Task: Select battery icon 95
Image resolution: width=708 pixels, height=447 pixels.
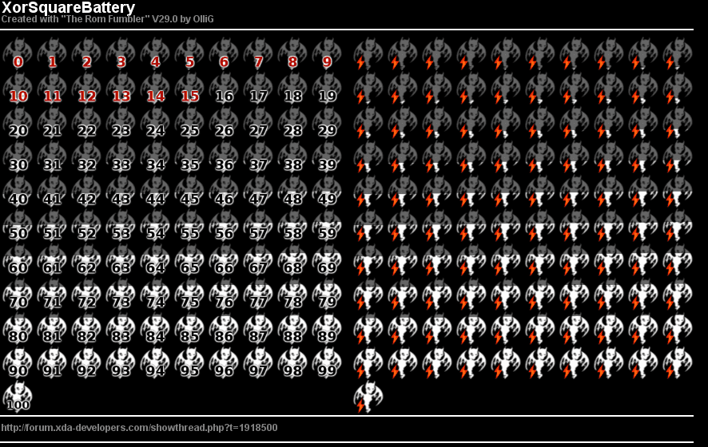Action: pos(189,362)
